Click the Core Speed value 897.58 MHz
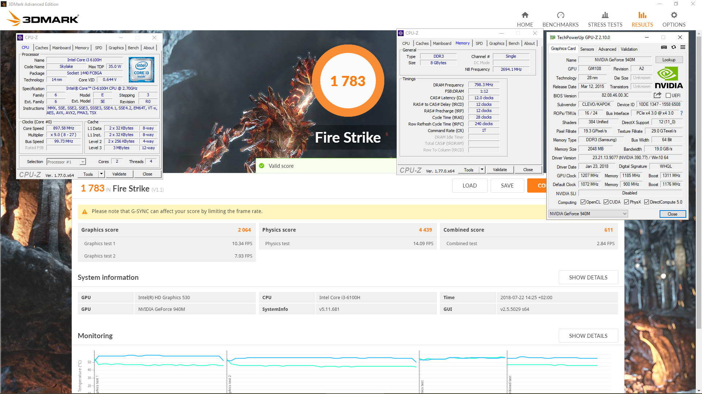The width and height of the screenshot is (702, 394). coord(64,128)
